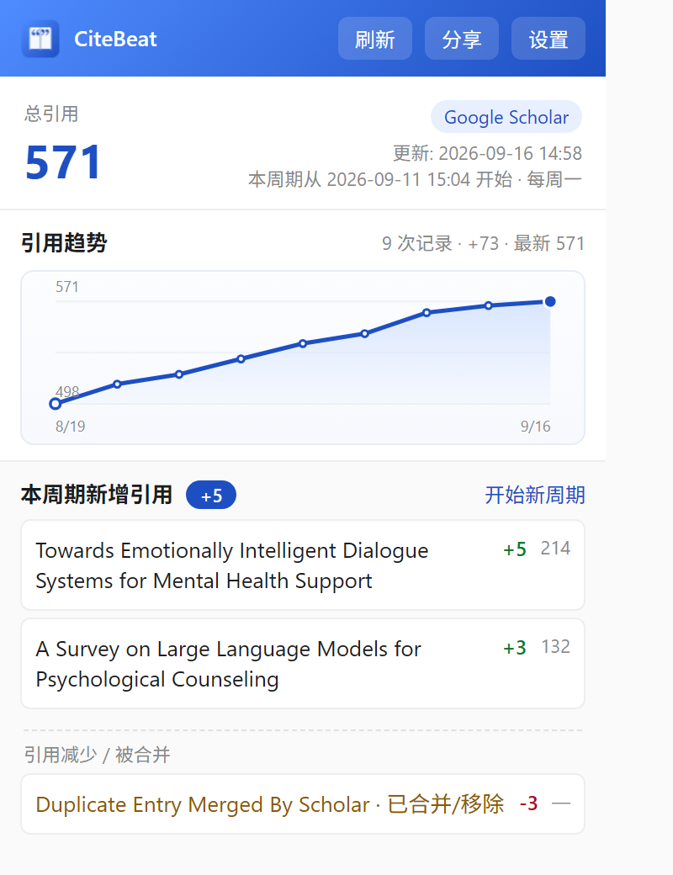Image resolution: width=673 pixels, height=875 pixels.
Task: Select the latest 9/16 chart data point
Action: coord(550,302)
